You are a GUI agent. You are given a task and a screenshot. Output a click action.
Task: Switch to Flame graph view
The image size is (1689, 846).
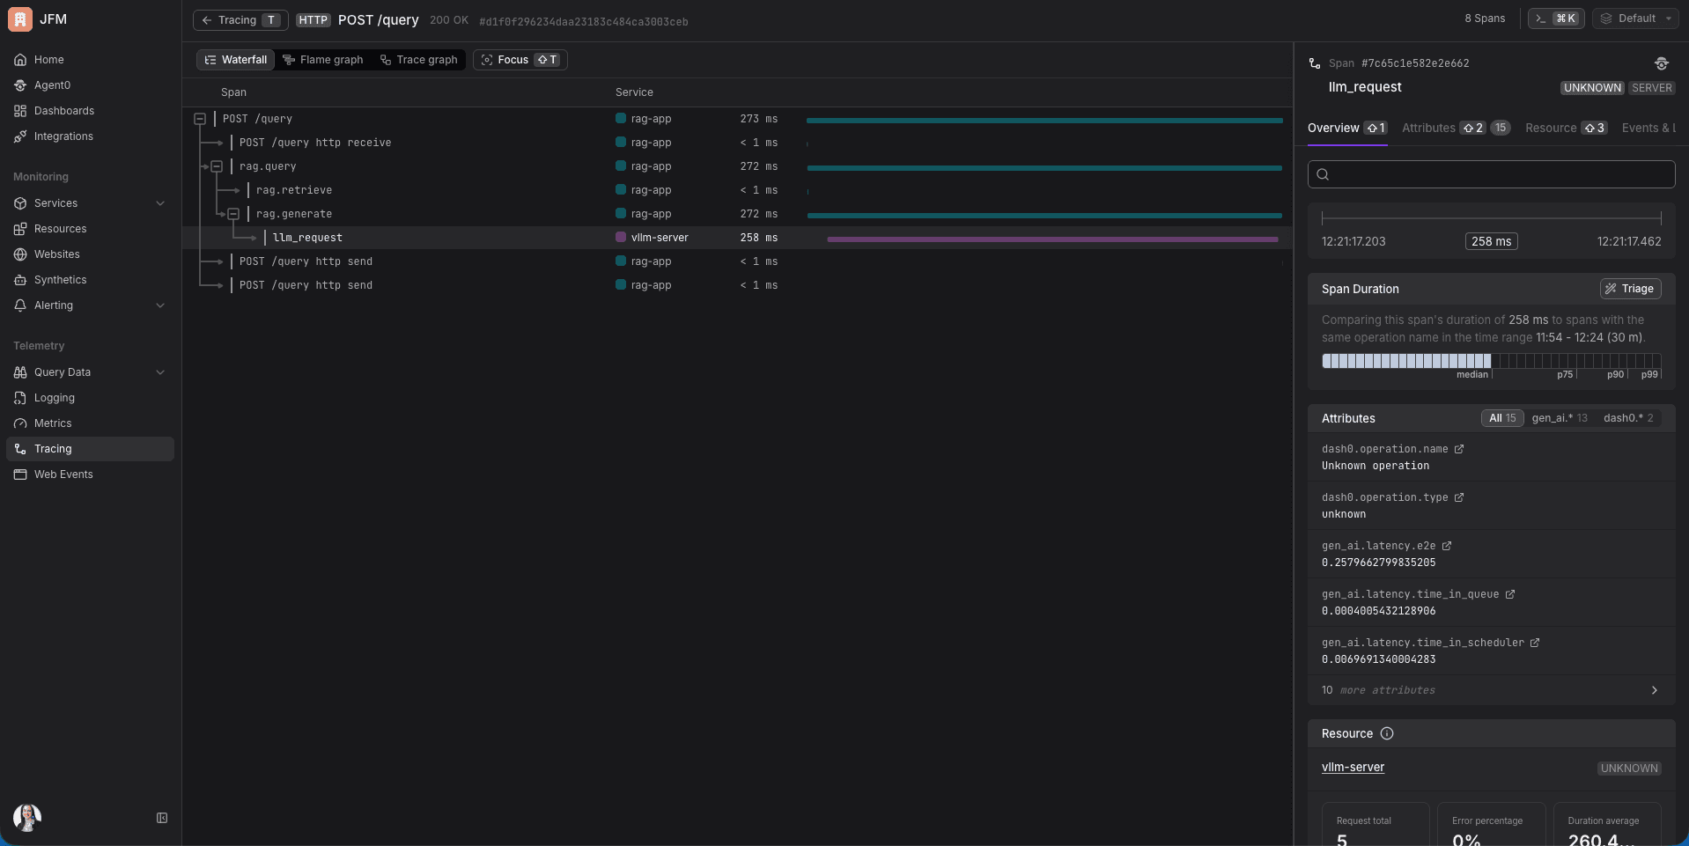click(323, 60)
